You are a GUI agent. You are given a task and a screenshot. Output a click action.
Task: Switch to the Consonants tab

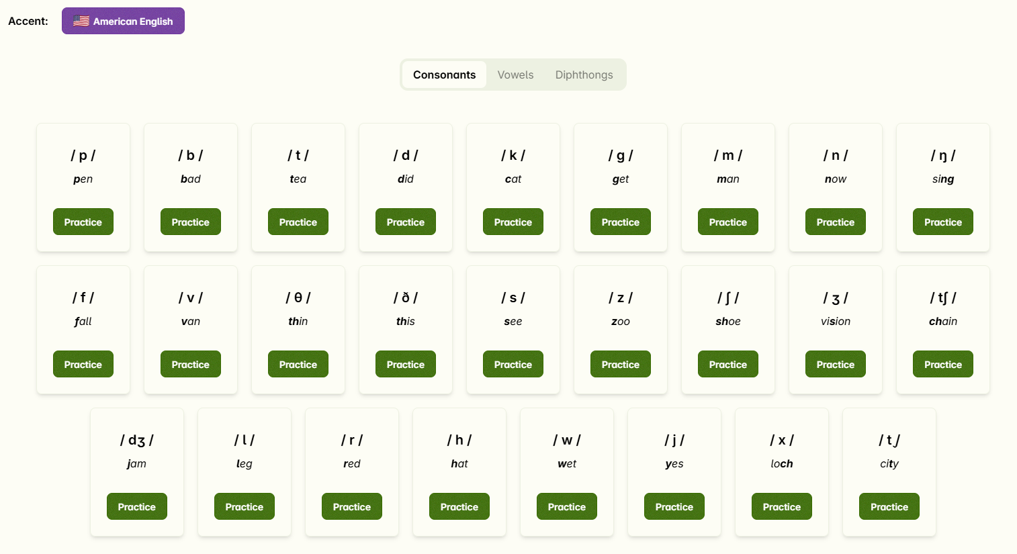(x=444, y=75)
